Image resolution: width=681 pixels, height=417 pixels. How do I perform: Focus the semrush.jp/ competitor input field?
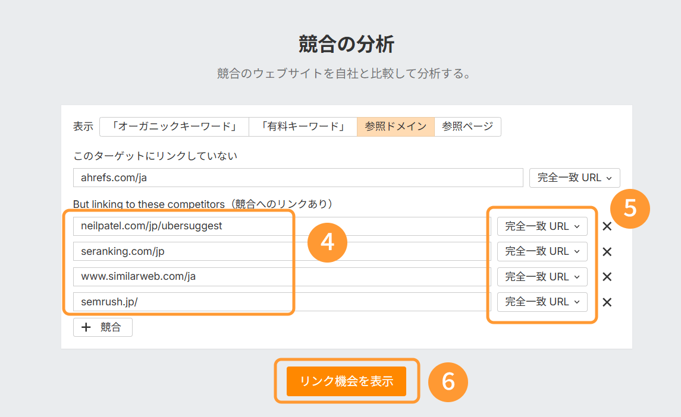(x=280, y=302)
